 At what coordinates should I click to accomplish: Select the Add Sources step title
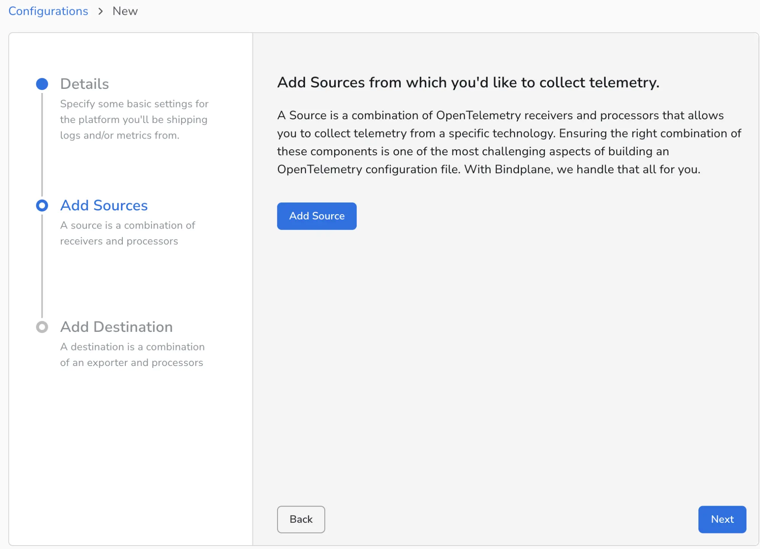[104, 205]
